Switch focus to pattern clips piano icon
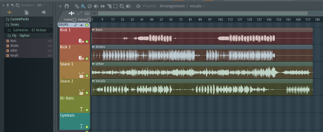 [87, 13]
